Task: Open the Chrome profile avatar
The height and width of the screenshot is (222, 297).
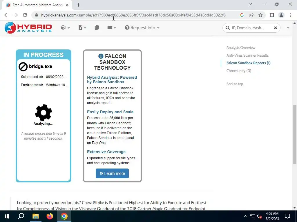Action: tap(281, 15)
